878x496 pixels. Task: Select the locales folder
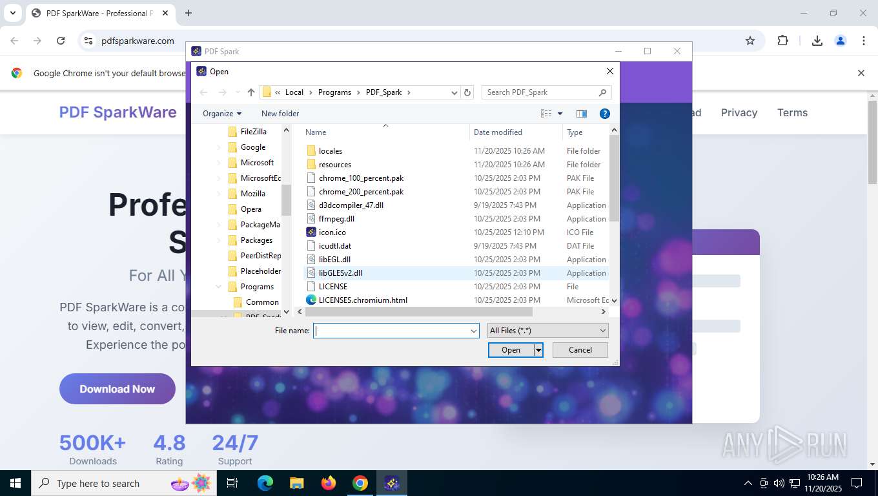(330, 151)
